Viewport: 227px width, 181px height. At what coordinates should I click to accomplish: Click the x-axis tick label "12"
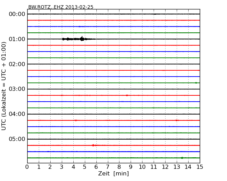click(x=165, y=167)
